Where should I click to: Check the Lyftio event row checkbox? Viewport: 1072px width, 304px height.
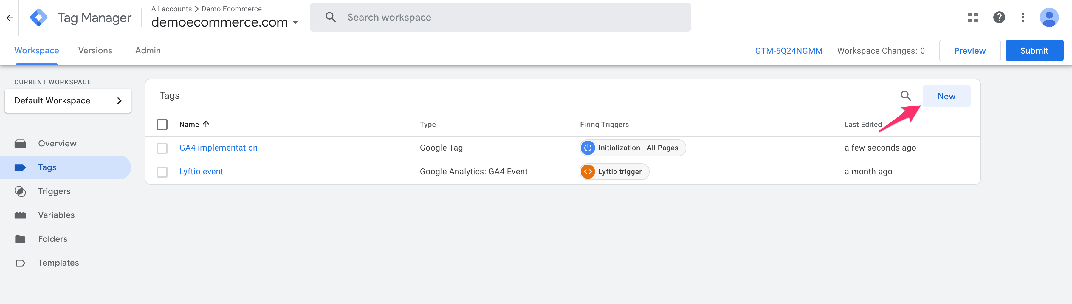point(162,172)
